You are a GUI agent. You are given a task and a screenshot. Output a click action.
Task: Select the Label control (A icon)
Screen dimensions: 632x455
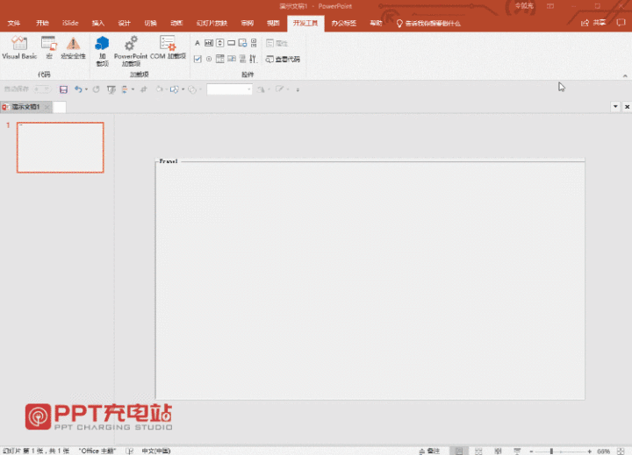pyautogui.click(x=197, y=43)
